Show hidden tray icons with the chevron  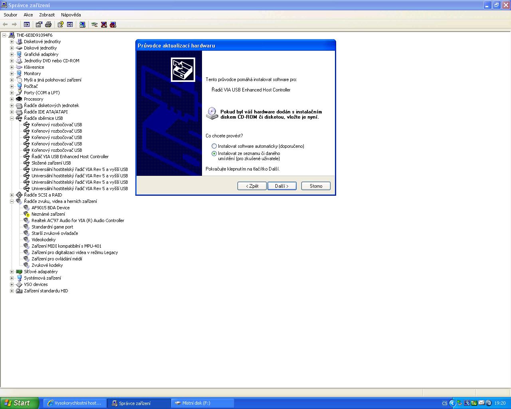(x=452, y=403)
